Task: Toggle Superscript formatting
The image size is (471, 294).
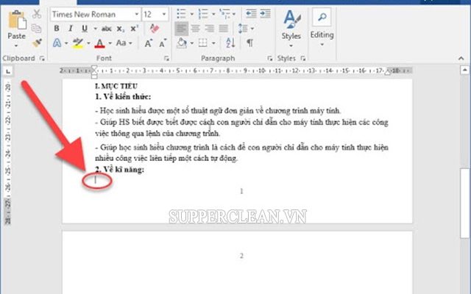Action: [134, 29]
